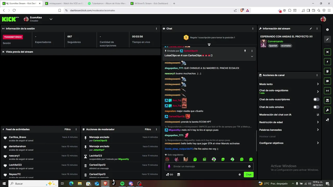Image resolution: width=333 pixels, height=187 pixels.
Task: Toggle Chat de solo-suscriptores switch
Action: 316,99
